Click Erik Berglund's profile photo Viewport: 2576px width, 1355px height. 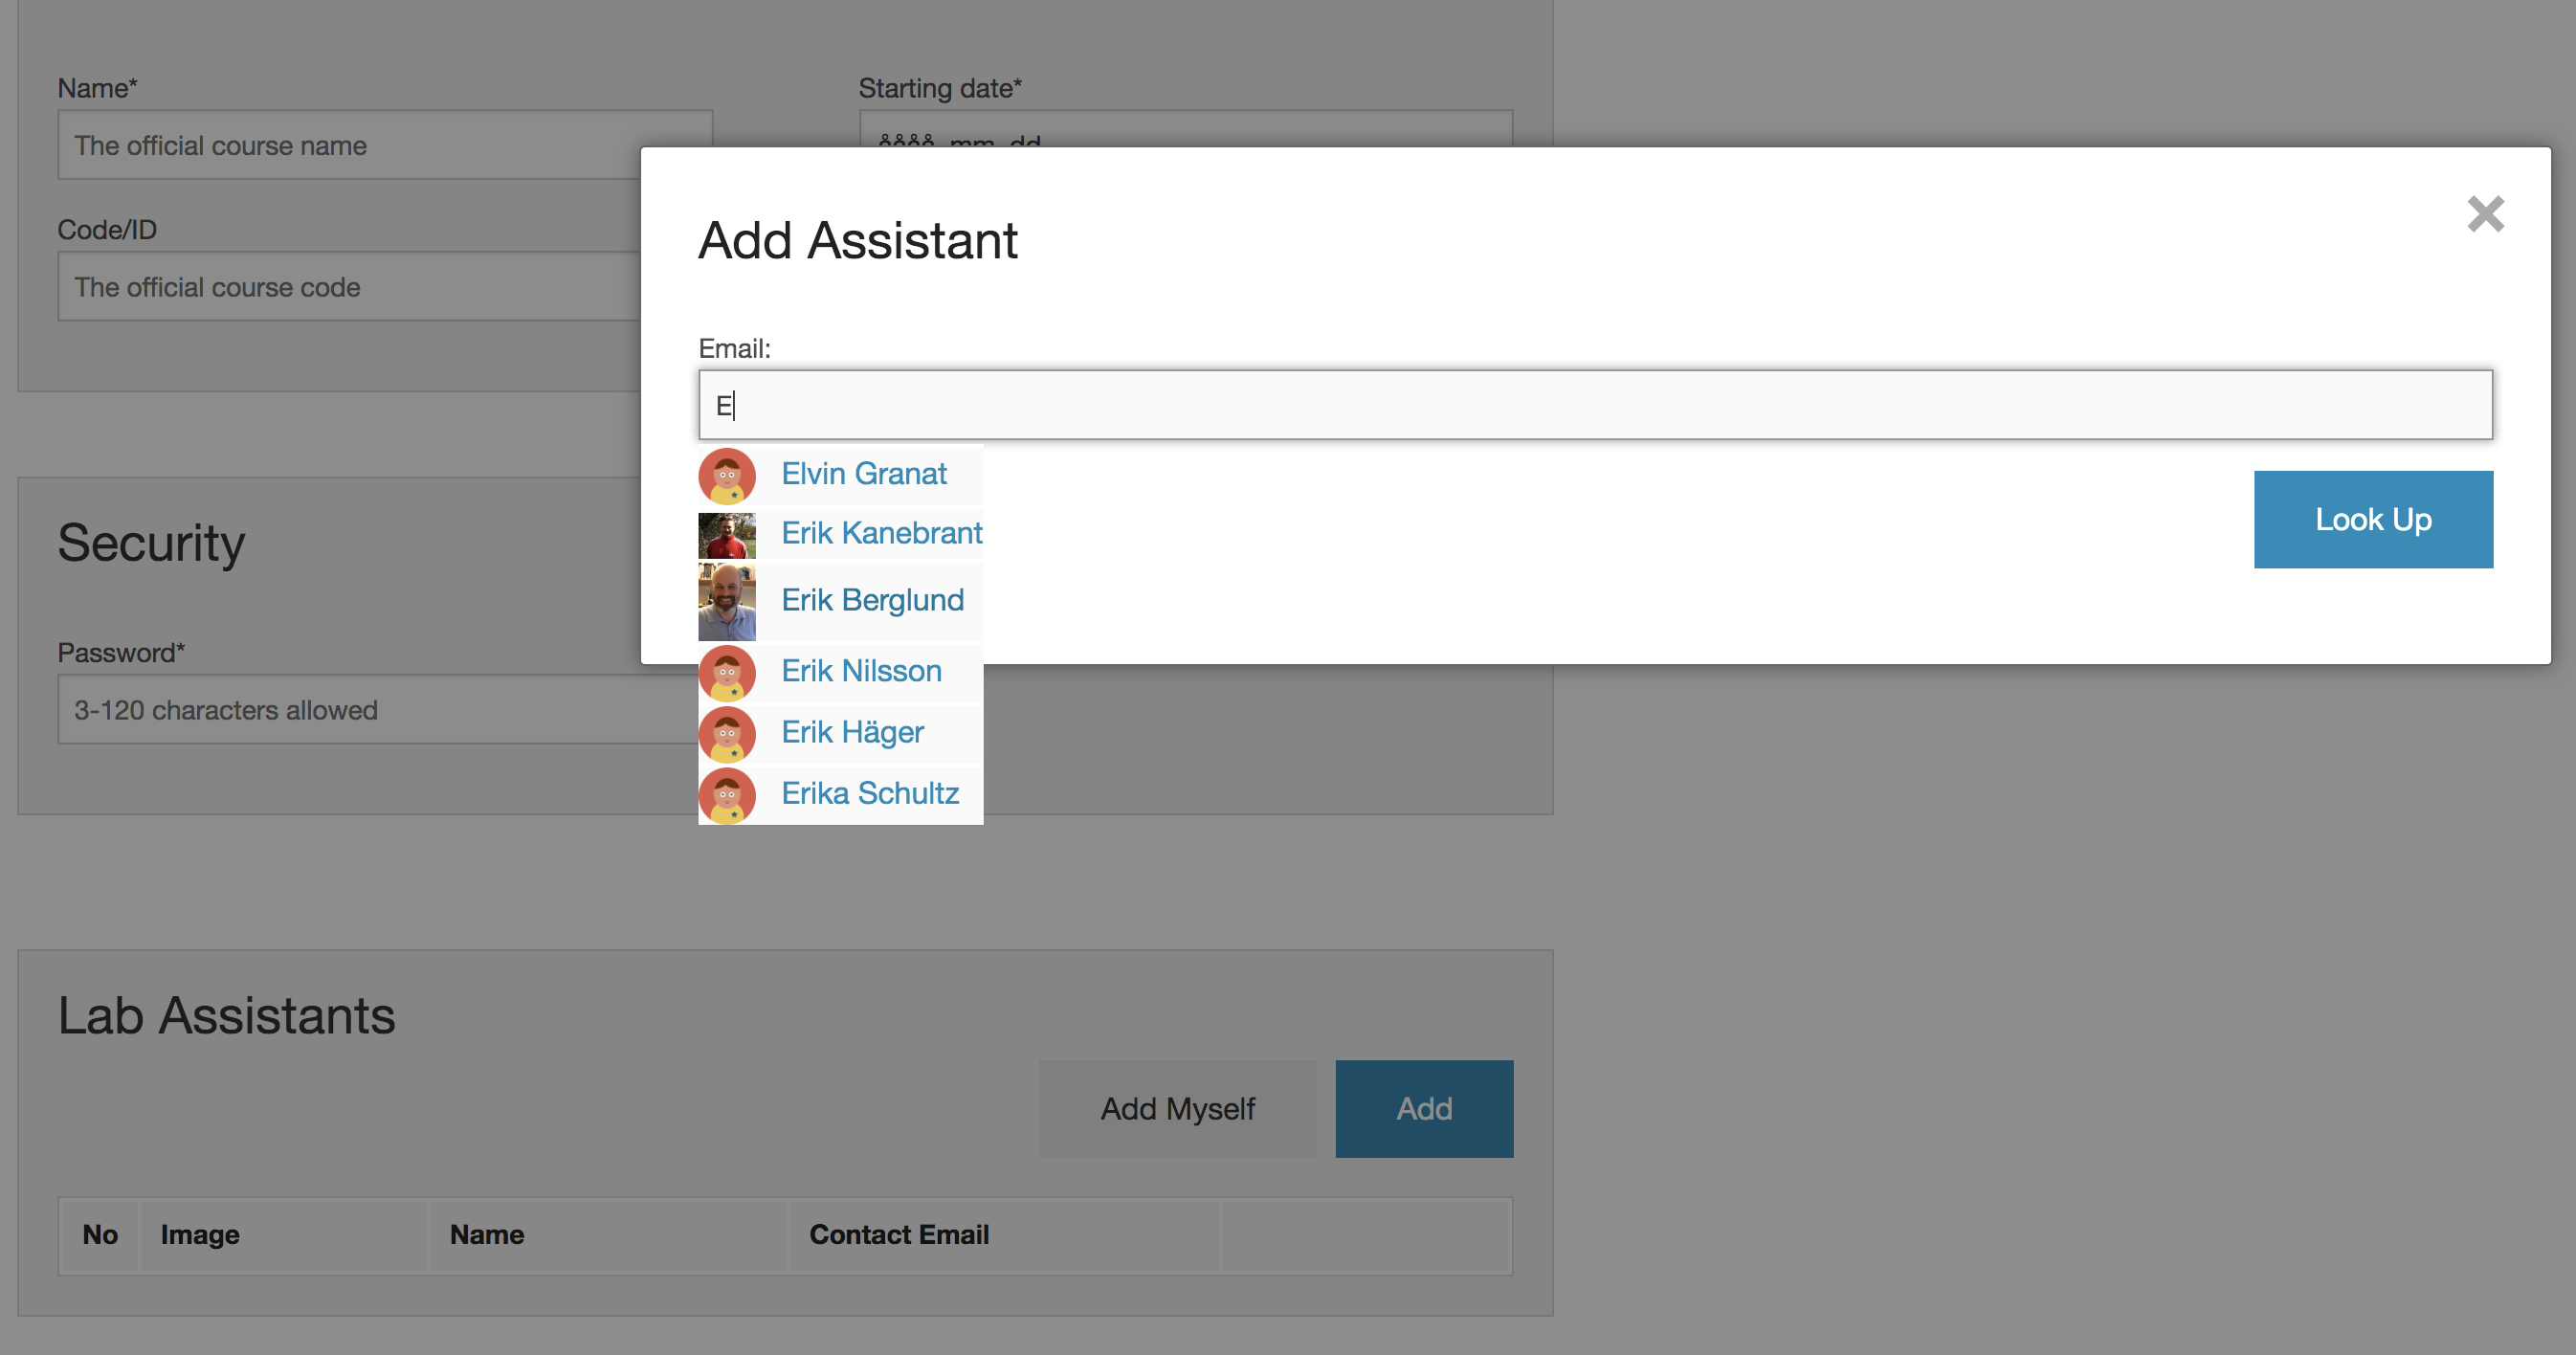click(727, 602)
